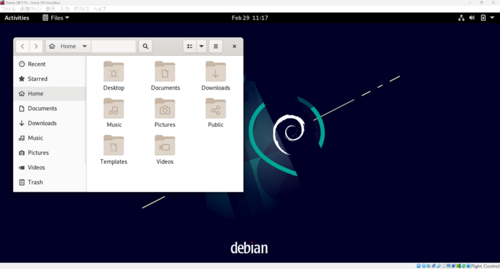This screenshot has width=500, height=269.
Task: Select the Public folder icon
Action: coord(216,108)
